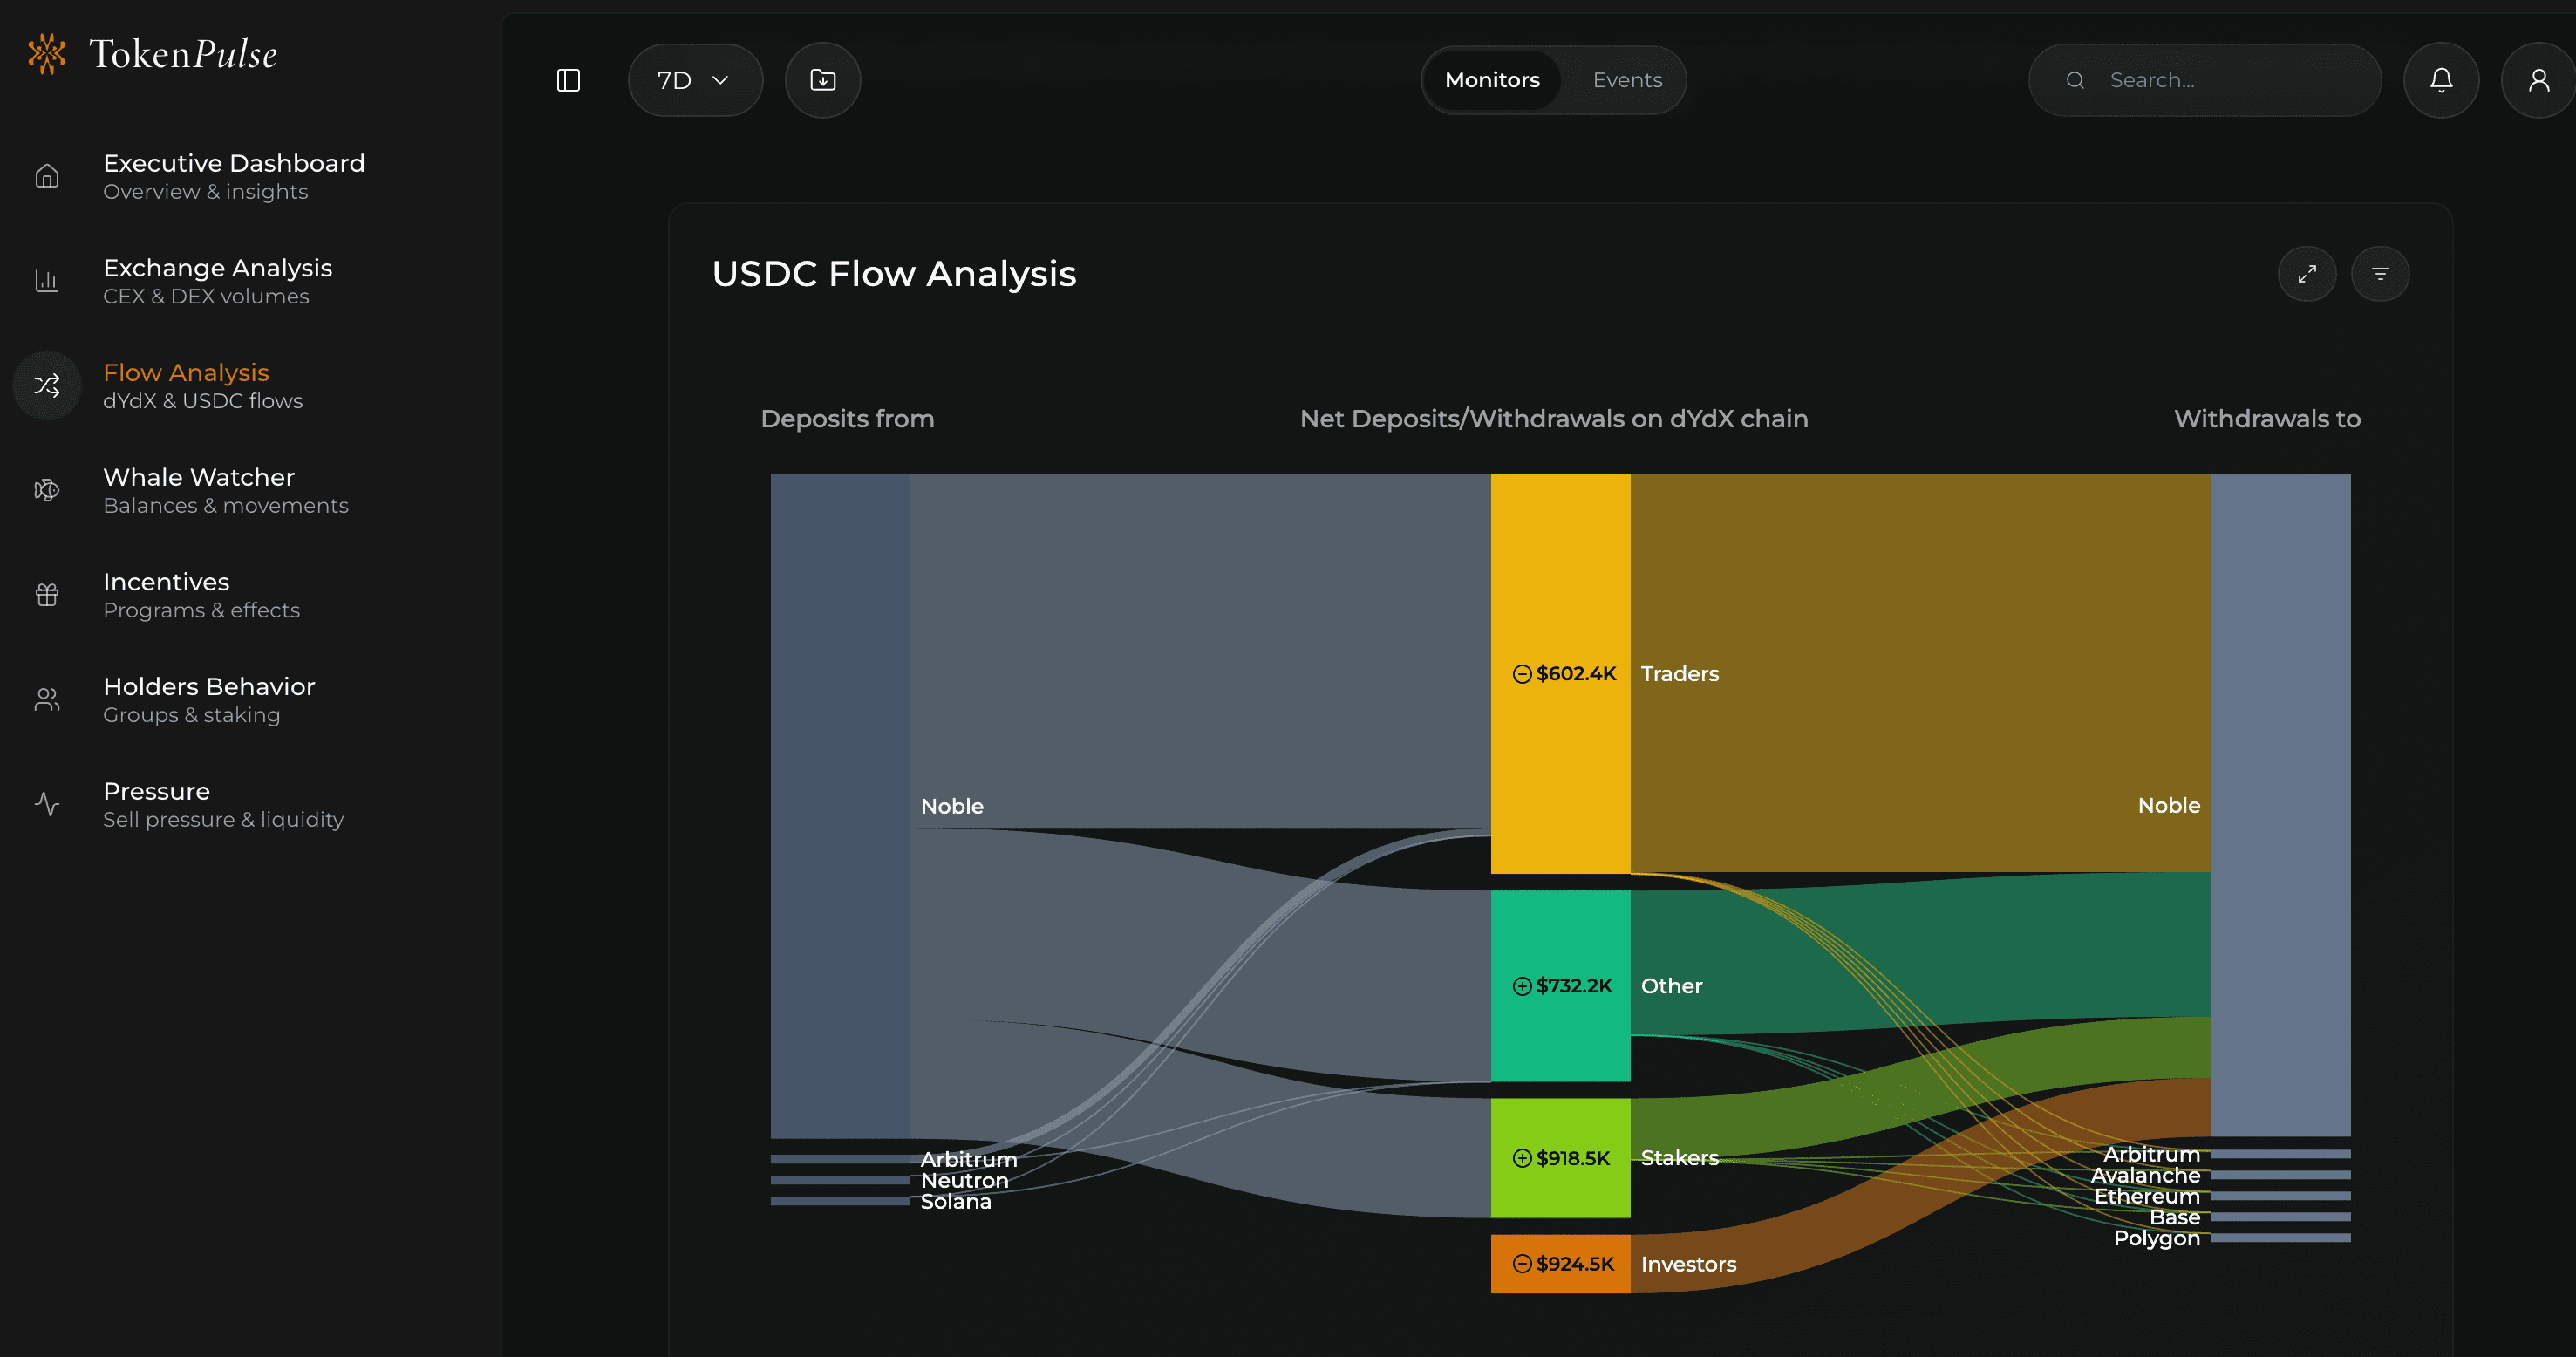Open the chart filter icon
This screenshot has width=2576, height=1357.
coord(2379,274)
